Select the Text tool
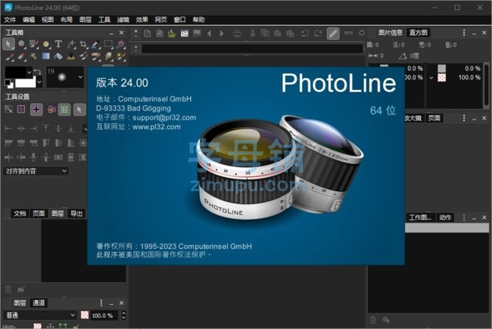 click(58, 44)
